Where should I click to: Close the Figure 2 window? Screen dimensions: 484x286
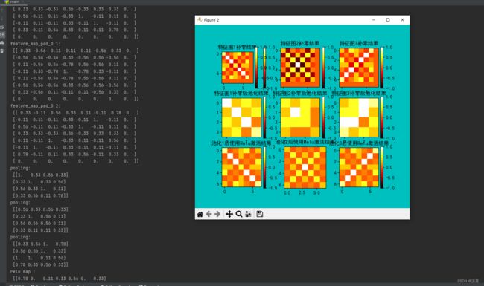click(x=402, y=20)
